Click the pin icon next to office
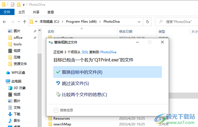 pyautogui.click(x=35, y=38)
